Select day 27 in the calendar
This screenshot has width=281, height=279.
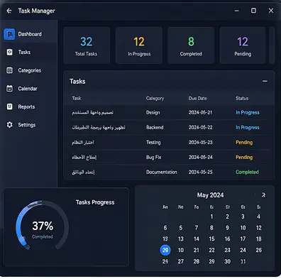coord(181,261)
